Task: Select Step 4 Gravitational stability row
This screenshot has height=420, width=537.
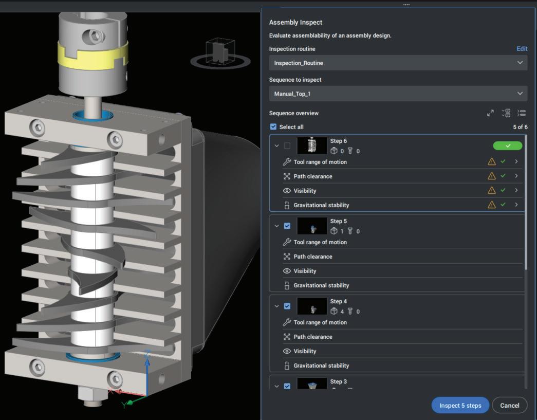Action: click(x=402, y=366)
